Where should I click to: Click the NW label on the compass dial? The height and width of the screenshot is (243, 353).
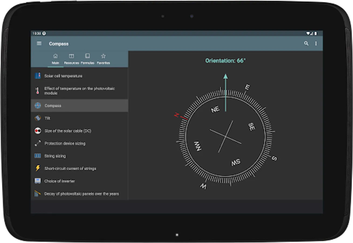198,146
